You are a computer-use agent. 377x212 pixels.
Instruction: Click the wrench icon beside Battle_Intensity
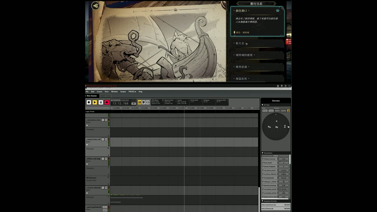coord(263,185)
